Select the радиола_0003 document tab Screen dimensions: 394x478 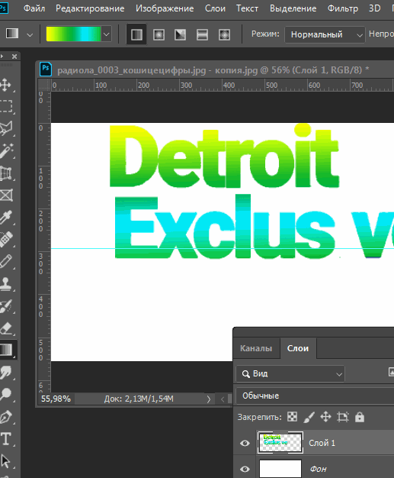[x=213, y=70]
